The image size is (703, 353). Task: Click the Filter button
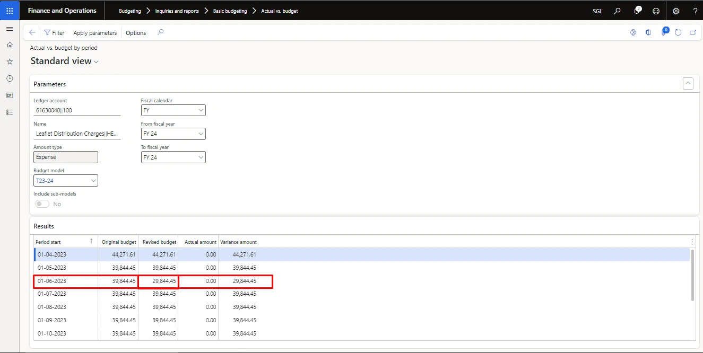pos(54,33)
